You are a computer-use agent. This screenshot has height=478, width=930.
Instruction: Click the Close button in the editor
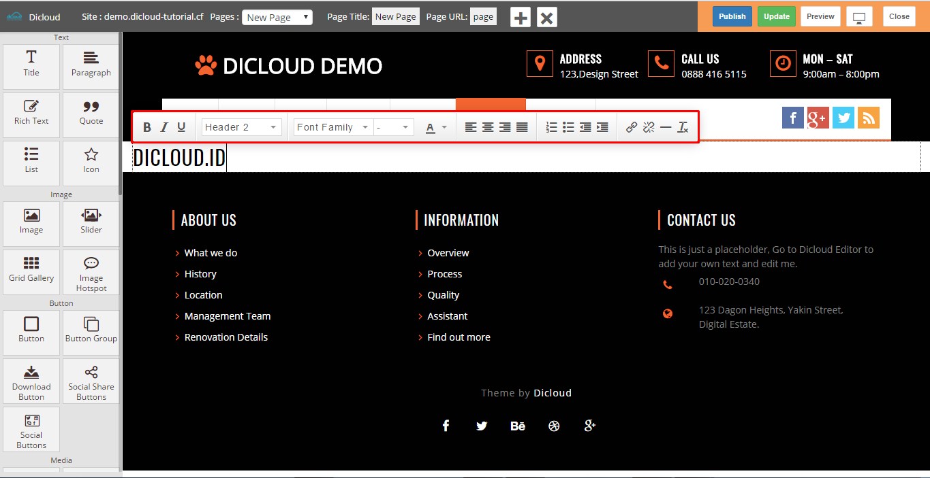tap(899, 16)
